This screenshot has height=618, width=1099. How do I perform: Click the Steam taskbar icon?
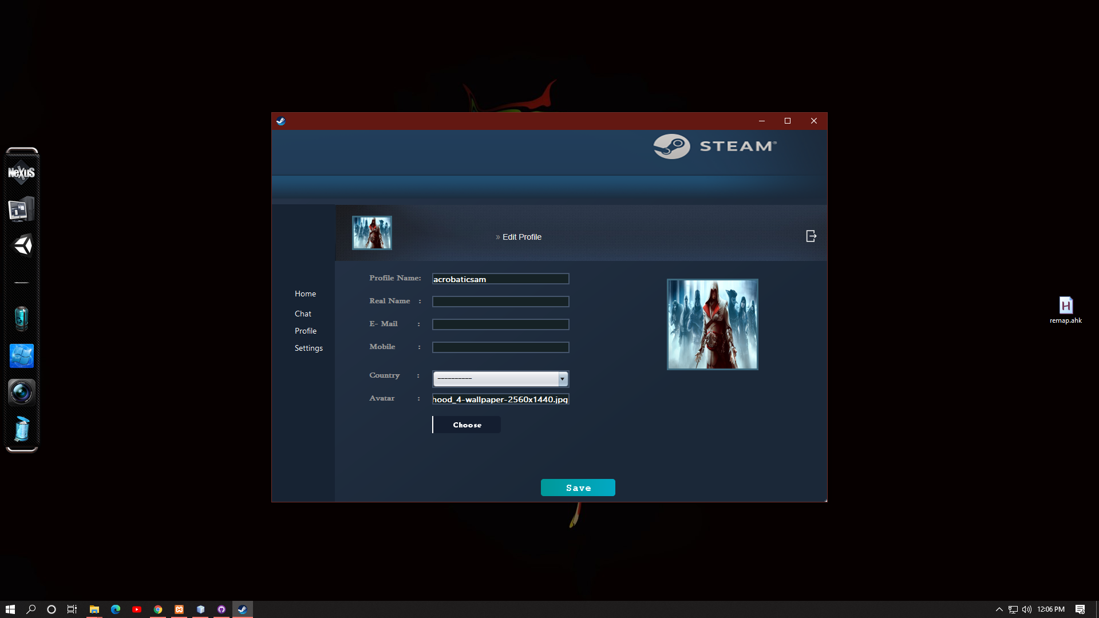[243, 609]
